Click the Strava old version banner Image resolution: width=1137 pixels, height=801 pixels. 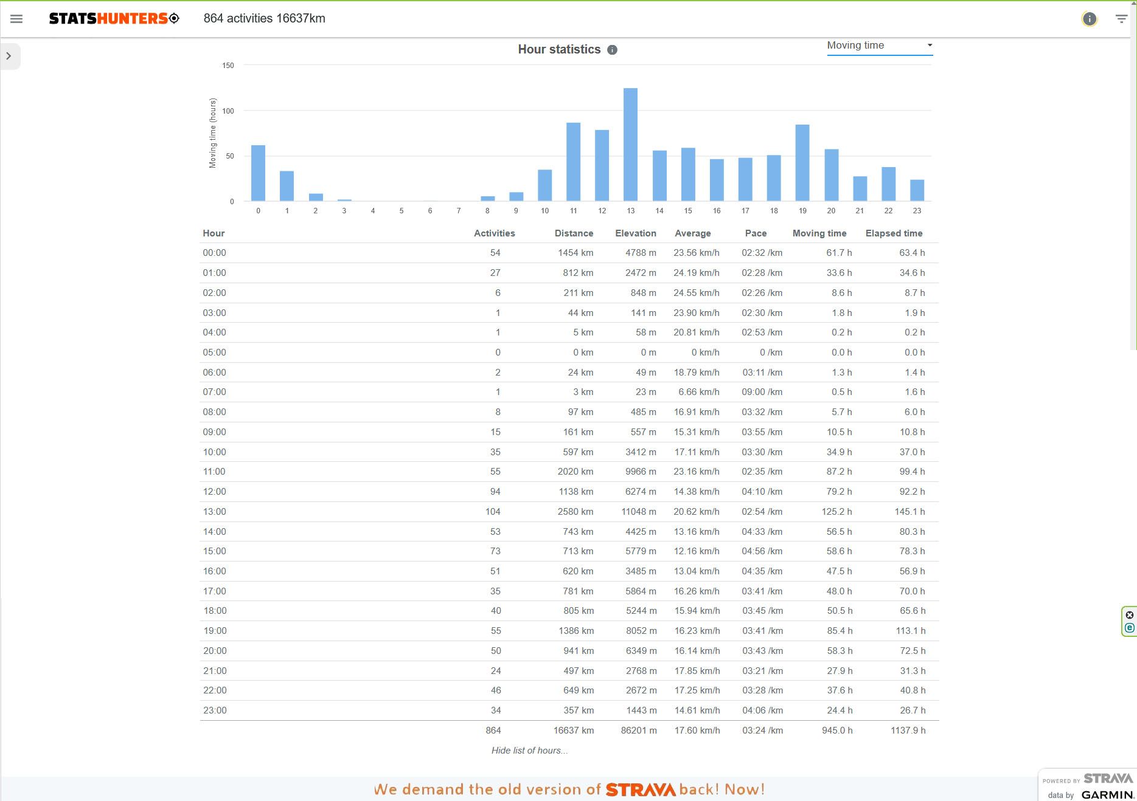[569, 789]
